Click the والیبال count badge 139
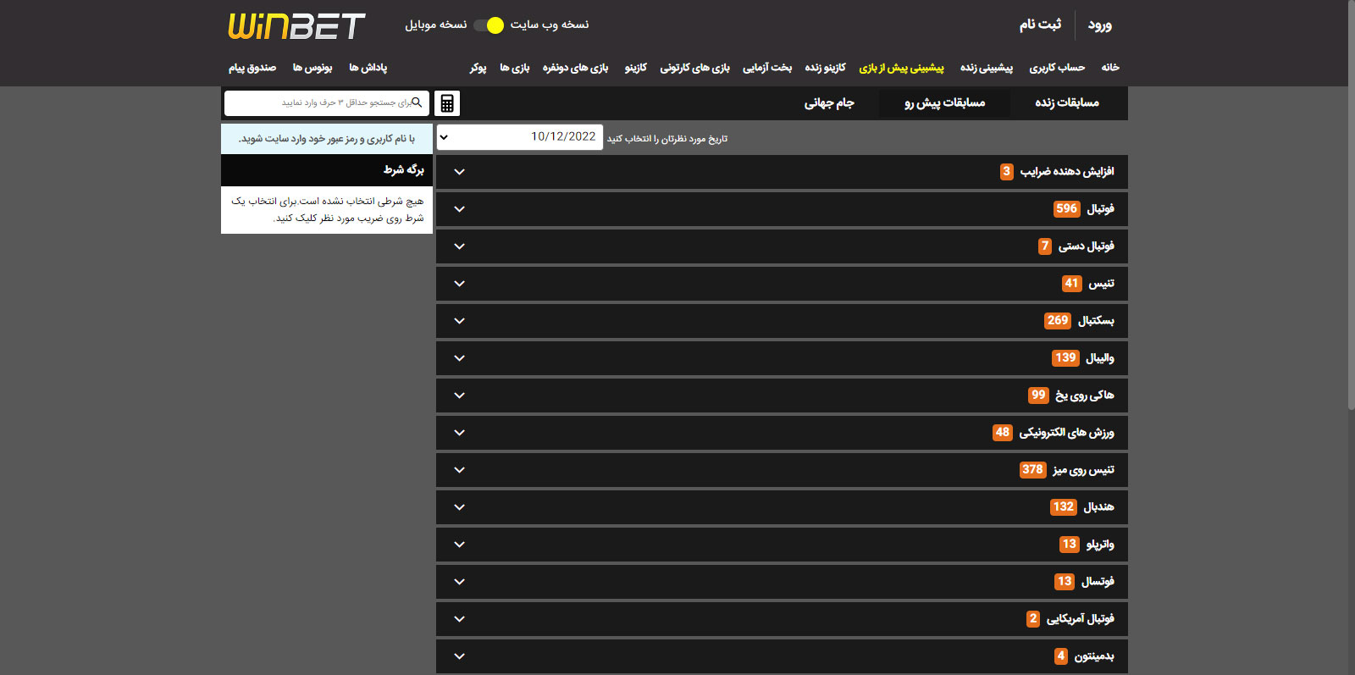 pyautogui.click(x=1065, y=358)
